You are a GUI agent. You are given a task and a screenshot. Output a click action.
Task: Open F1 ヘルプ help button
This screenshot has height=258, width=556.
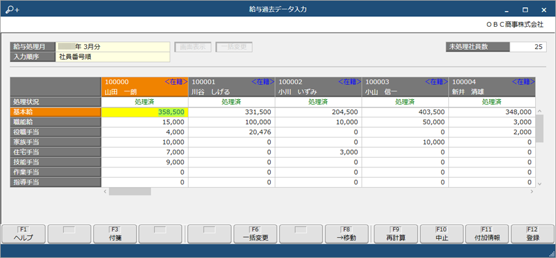coord(23,234)
